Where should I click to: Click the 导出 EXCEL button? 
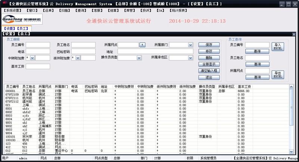click(x=278, y=75)
